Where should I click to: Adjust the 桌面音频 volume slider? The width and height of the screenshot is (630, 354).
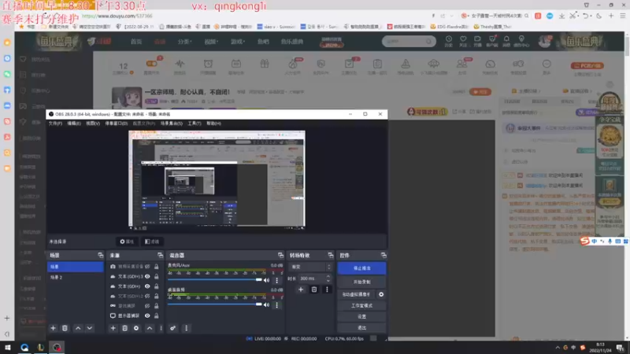[214, 304]
